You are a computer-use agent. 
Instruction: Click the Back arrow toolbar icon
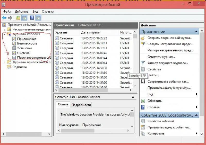(4, 18)
